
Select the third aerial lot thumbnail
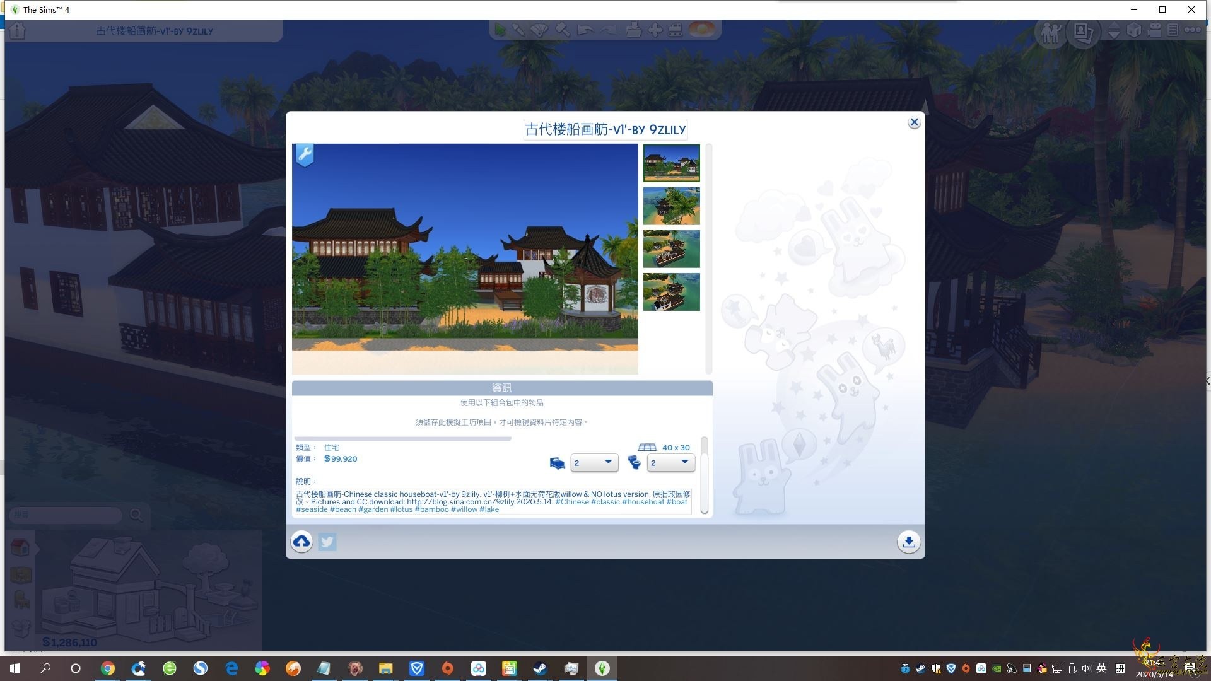point(671,248)
